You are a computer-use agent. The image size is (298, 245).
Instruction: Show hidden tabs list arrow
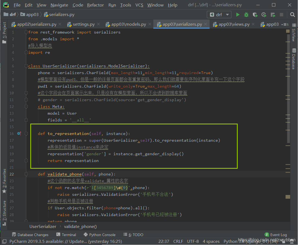(x=285, y=25)
